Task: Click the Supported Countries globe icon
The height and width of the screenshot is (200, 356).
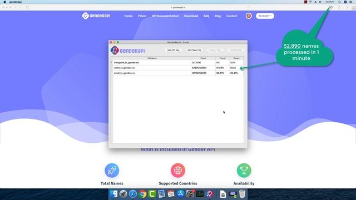Action: point(178,171)
